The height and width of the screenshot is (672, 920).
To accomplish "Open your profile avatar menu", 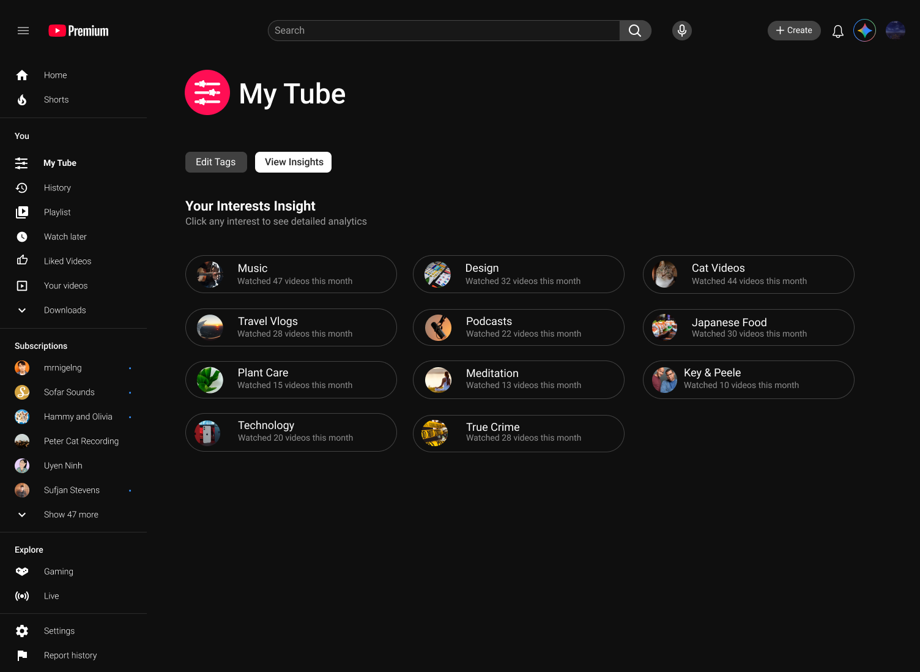I will tap(895, 30).
